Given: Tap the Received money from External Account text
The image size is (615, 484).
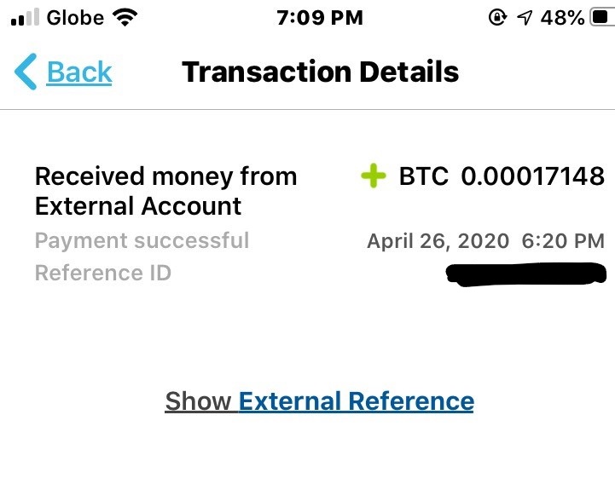Looking at the screenshot, I should click(165, 191).
